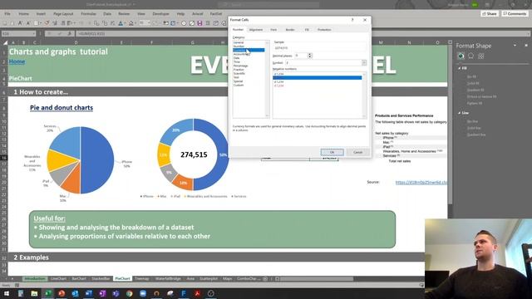Open PowerPoint from taskbar

point(62,293)
